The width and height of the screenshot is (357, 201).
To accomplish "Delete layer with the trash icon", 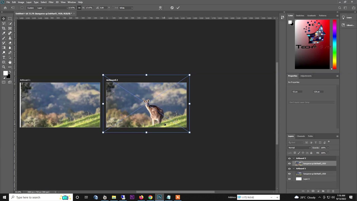I will pyautogui.click(x=333, y=191).
